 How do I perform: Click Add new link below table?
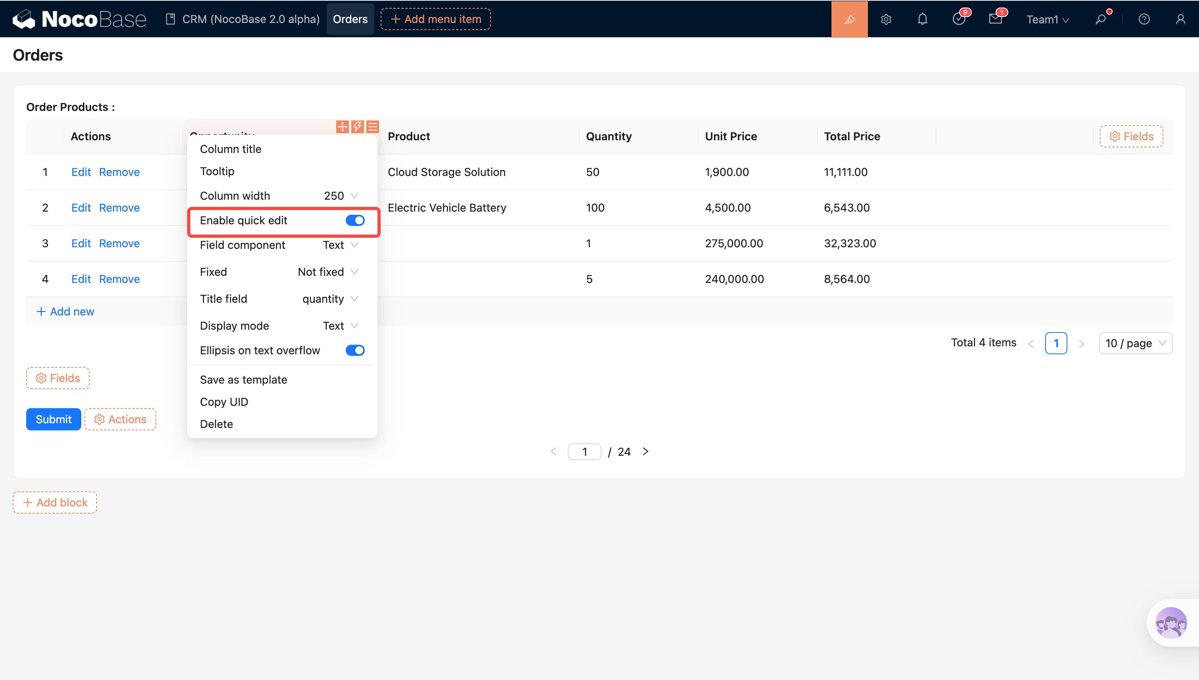[65, 311]
